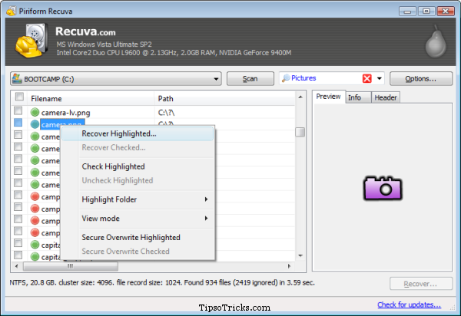Click the file list vertical scrollbar thumb
Image resolution: width=461 pixels, height=316 pixels.
pos(300,132)
